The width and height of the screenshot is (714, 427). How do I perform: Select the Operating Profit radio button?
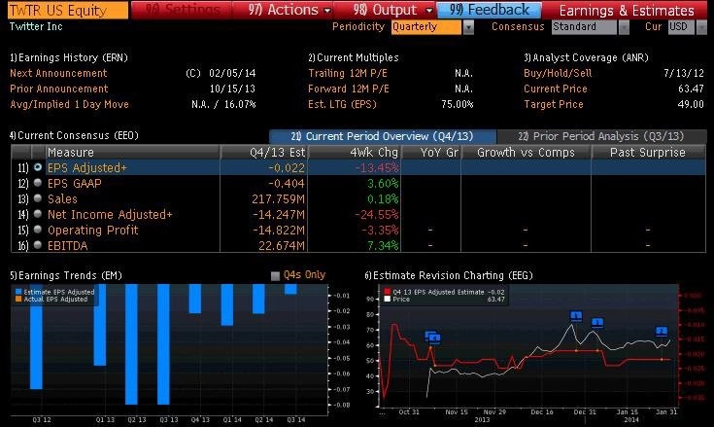click(38, 230)
